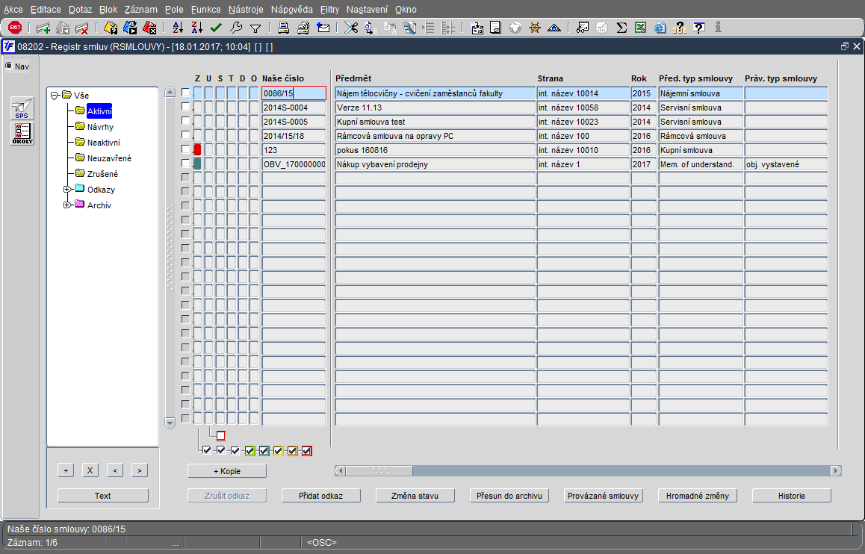Click the ÚKOLY checklist sidebar icon
Screen dimensions: 865x554
pyautogui.click(x=22, y=134)
